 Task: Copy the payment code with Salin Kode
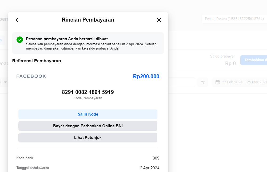(88, 114)
